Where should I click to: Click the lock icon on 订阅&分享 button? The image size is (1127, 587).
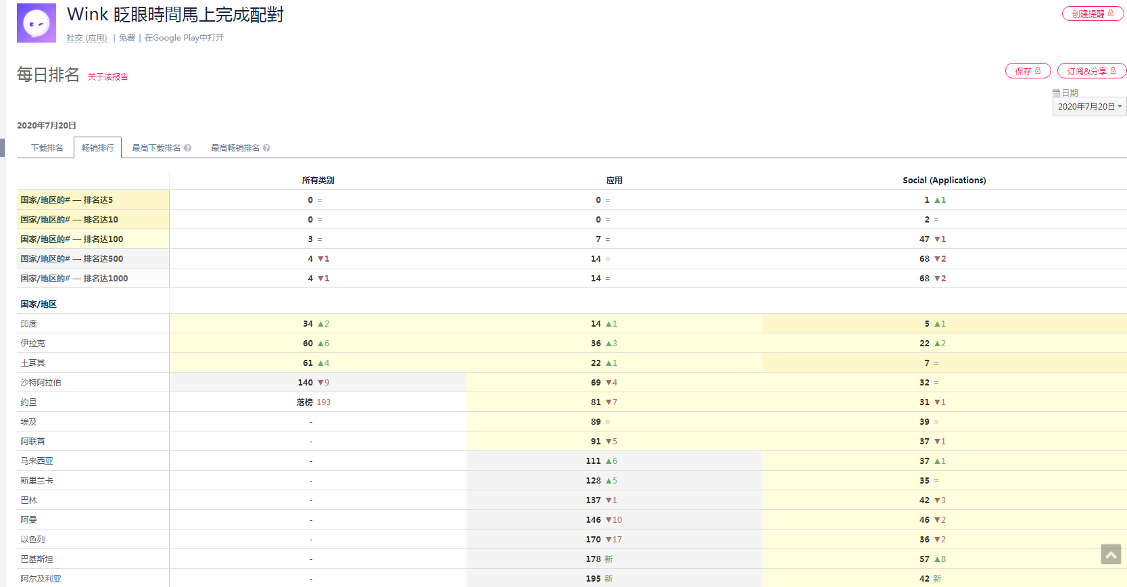[1113, 71]
